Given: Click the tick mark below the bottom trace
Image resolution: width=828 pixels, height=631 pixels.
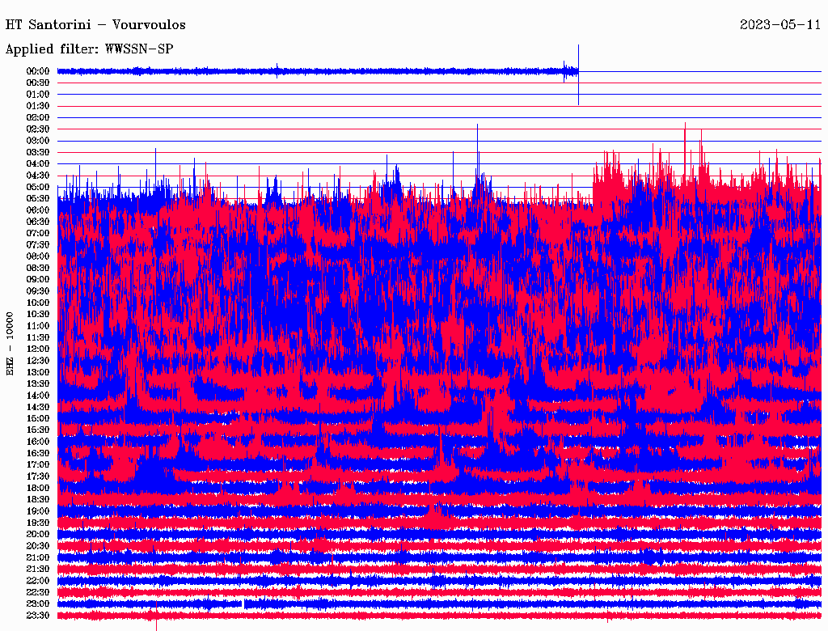Looking at the screenshot, I should coord(156,625).
